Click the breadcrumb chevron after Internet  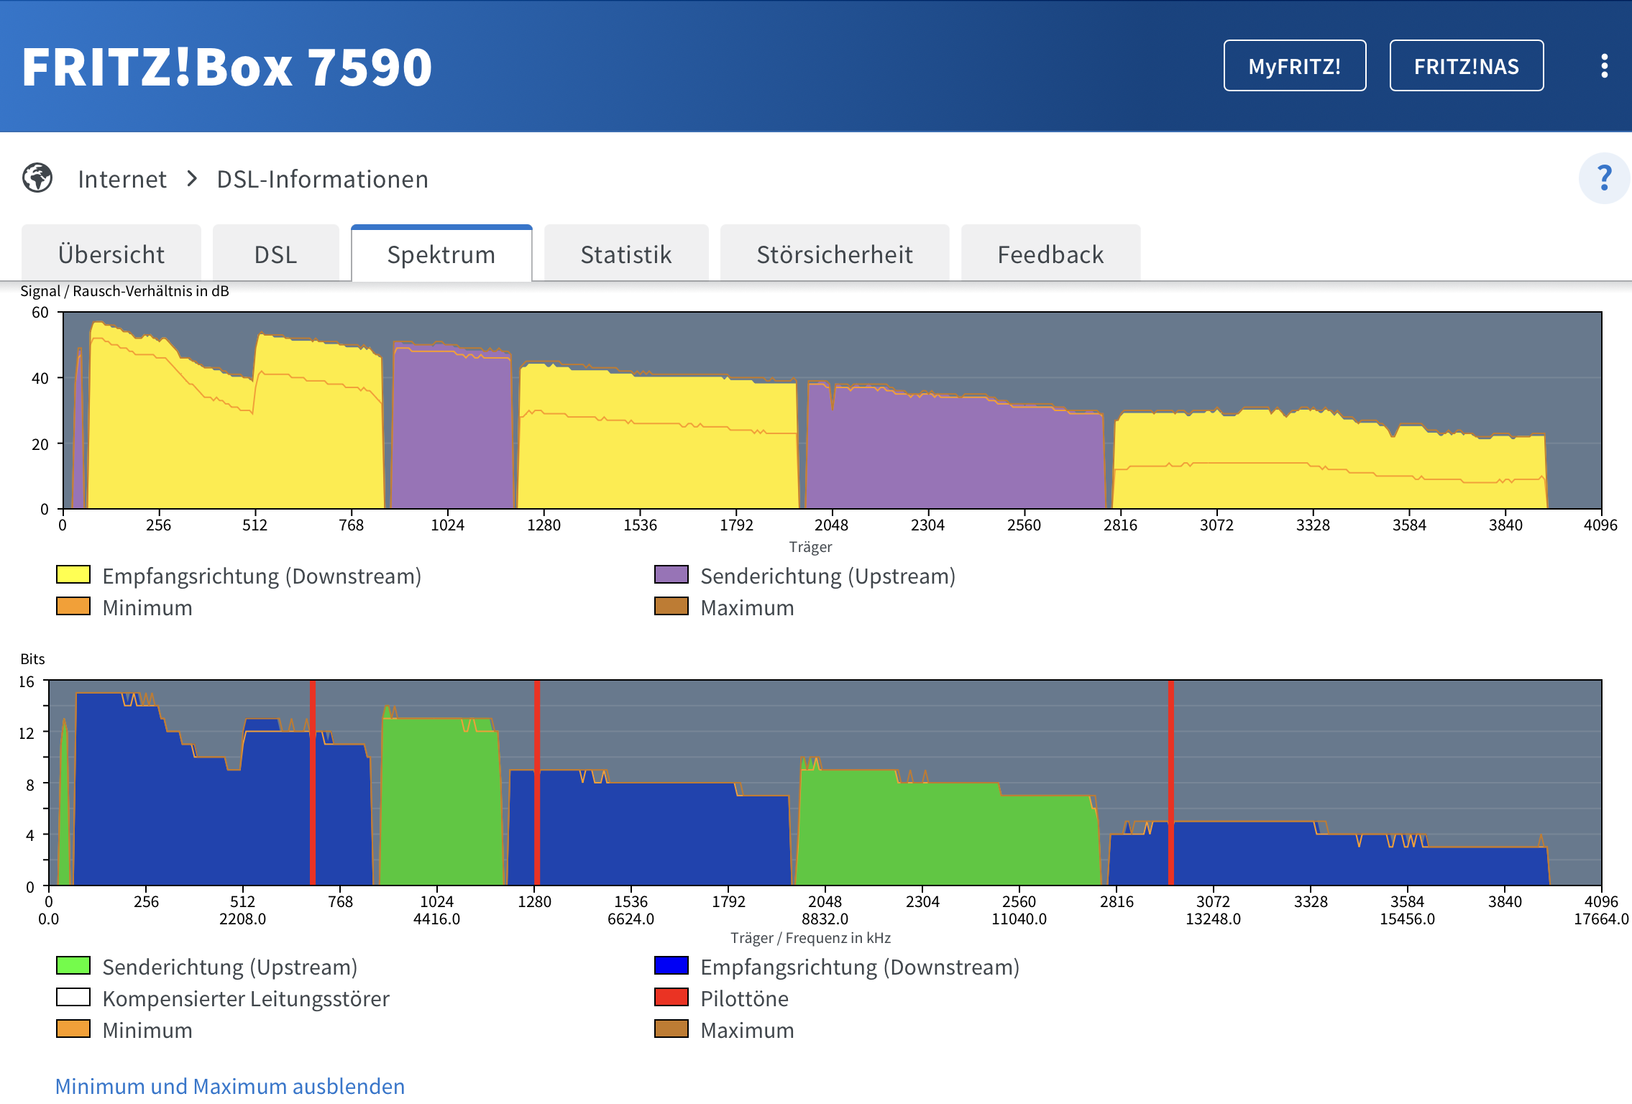(x=192, y=178)
